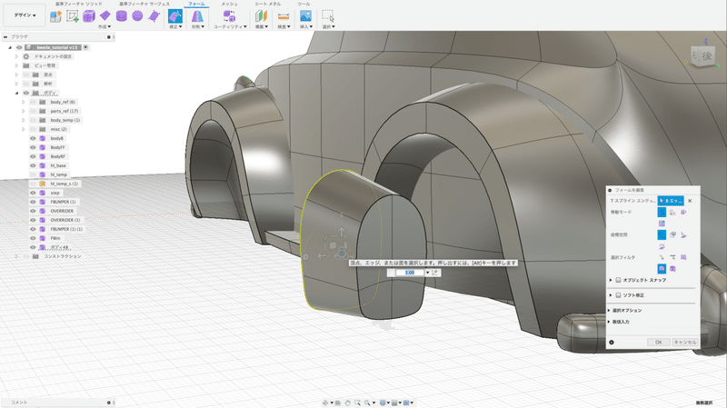Toggle visibility of the step body

point(32,193)
